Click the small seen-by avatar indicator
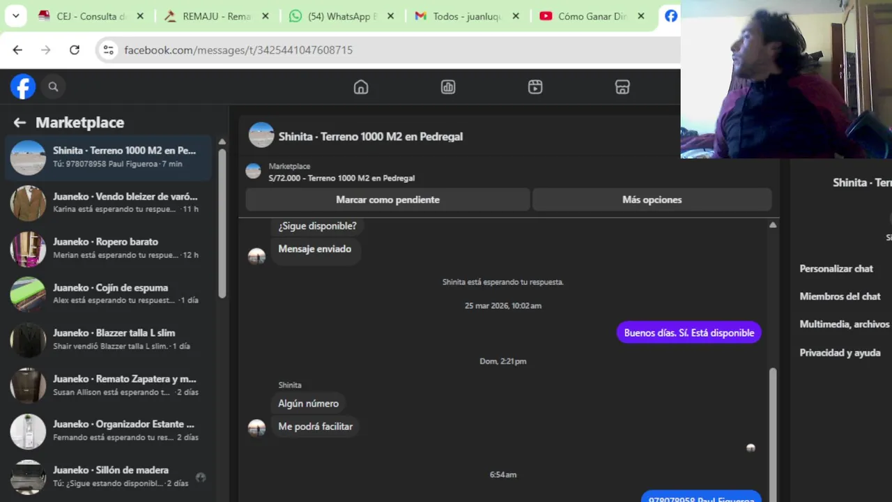892x502 pixels. (x=751, y=448)
